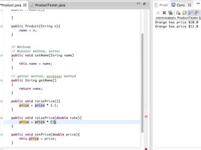The width and height of the screenshot is (201, 150).
Task: Click console line 'Orange has price $11.0'
Action: click(x=177, y=26)
